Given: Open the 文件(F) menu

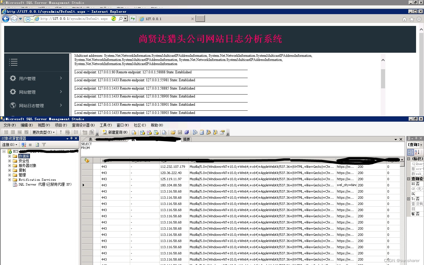Looking at the screenshot, I should coord(10,125).
